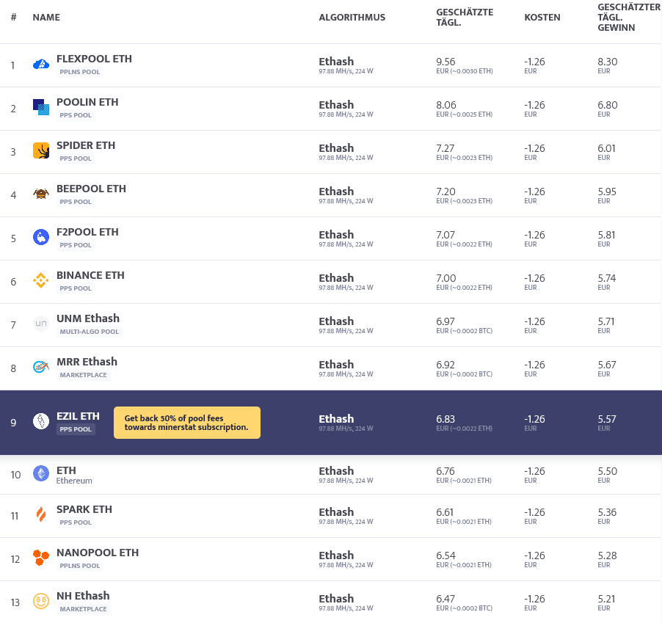Click the Flexpool ETH cloud icon
662x623 pixels.
point(41,64)
